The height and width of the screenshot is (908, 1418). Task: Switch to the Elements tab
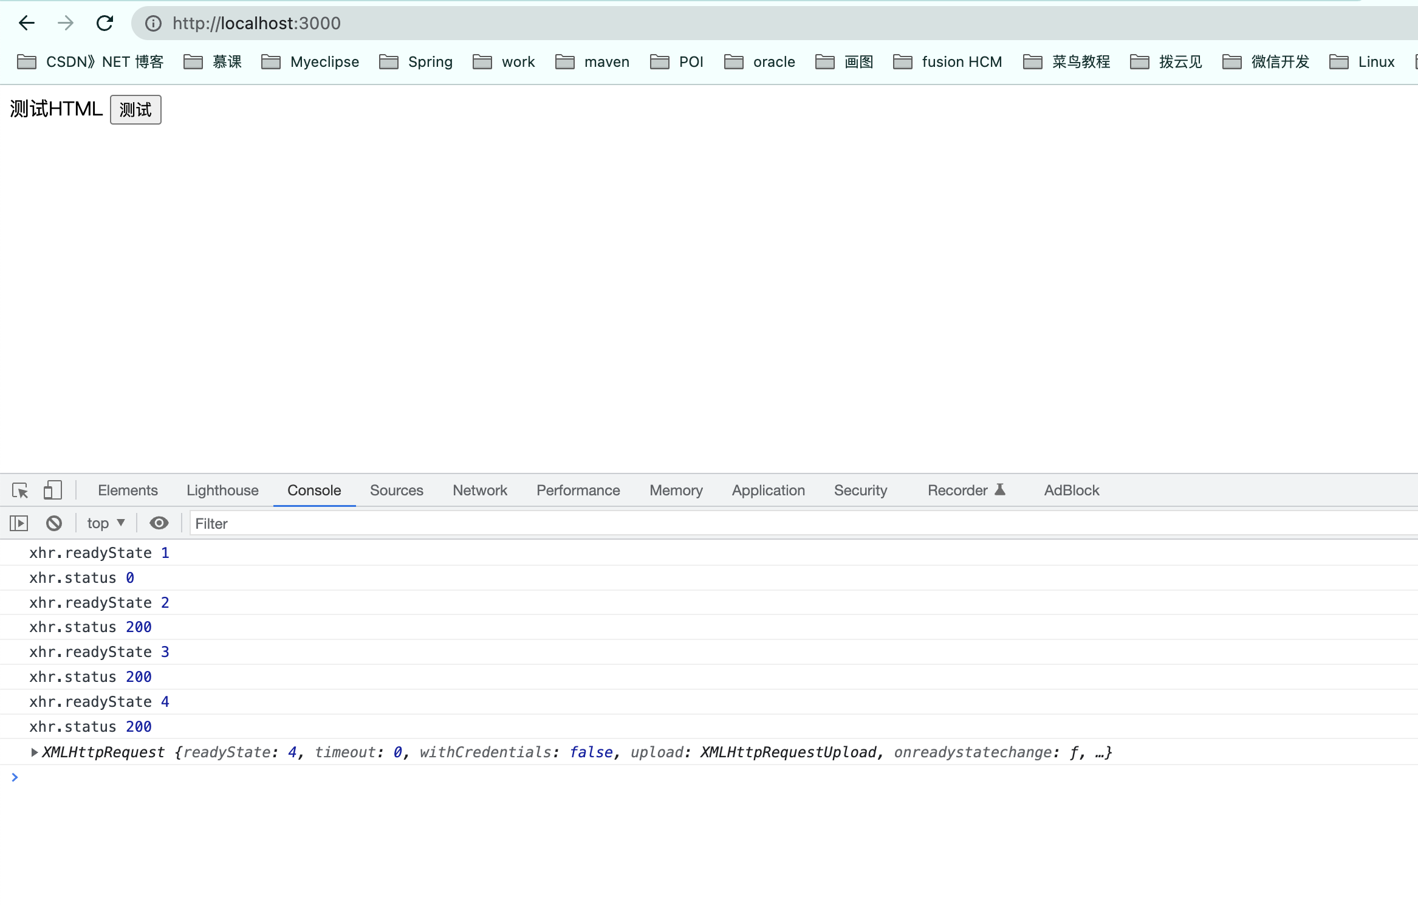(128, 490)
